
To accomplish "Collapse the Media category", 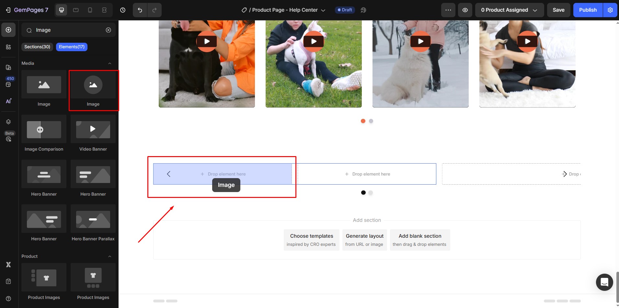I will [x=109, y=63].
